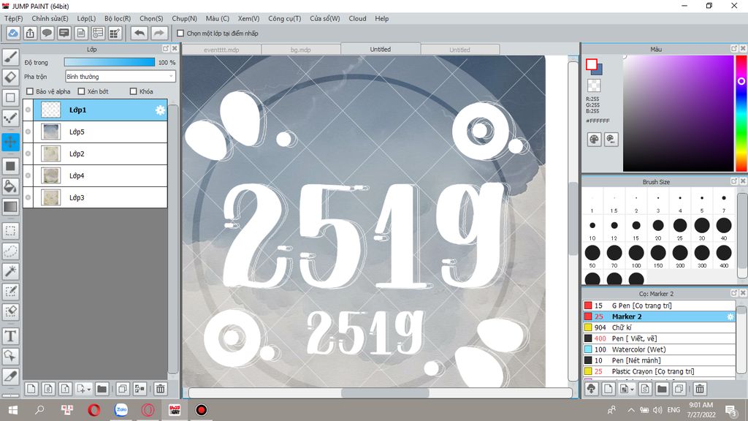The height and width of the screenshot is (421, 748).
Task: Click the foreground white color swatch
Action: 592,64
